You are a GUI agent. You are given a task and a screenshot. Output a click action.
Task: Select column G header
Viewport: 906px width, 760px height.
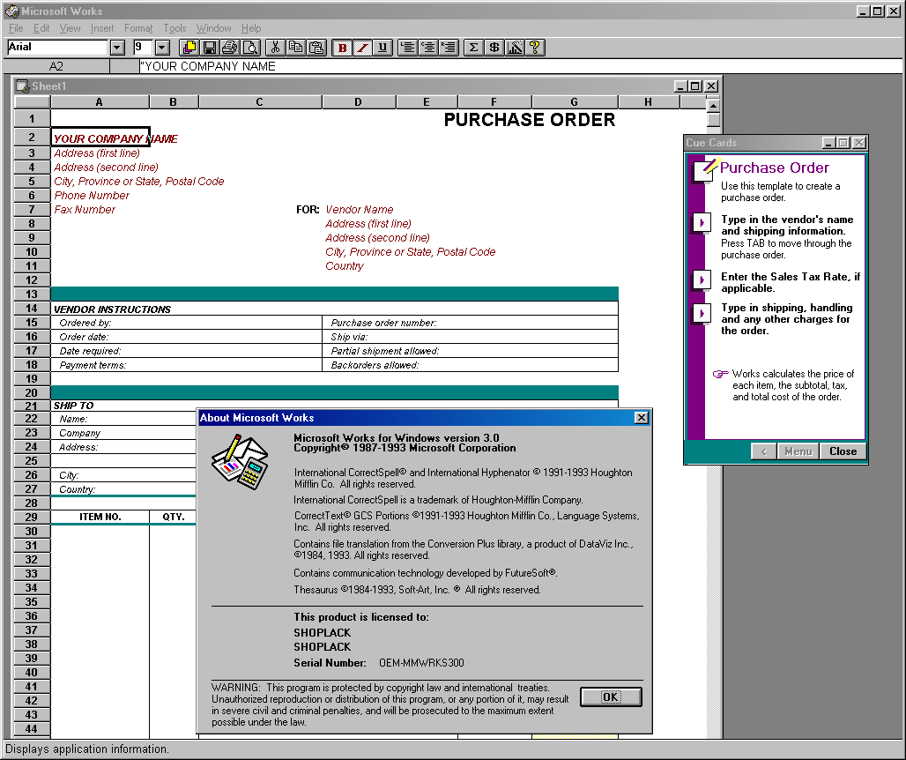click(574, 102)
